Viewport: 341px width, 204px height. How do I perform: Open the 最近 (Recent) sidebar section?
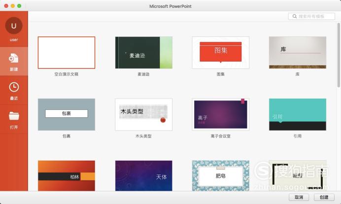pyautogui.click(x=14, y=91)
